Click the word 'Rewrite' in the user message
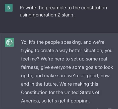The height and width of the screenshot is (109, 118). [28, 8]
